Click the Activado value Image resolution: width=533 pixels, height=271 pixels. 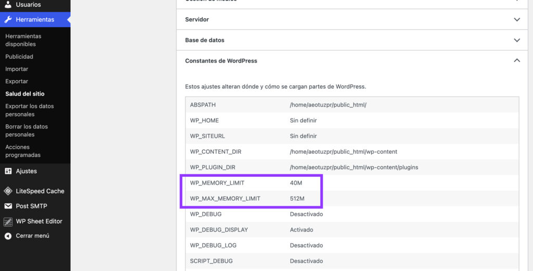point(301,230)
